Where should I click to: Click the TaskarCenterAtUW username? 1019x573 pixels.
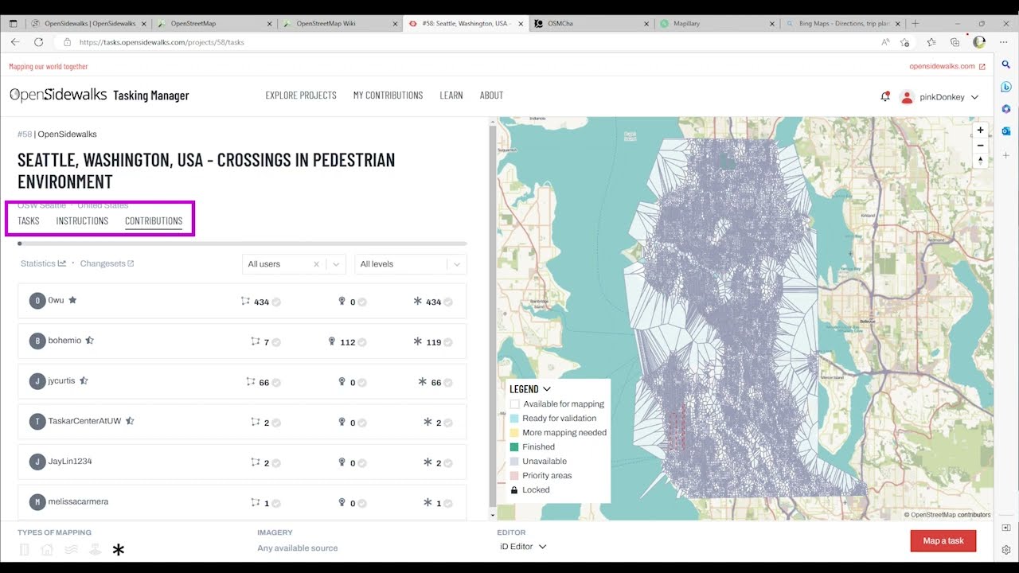84,421
